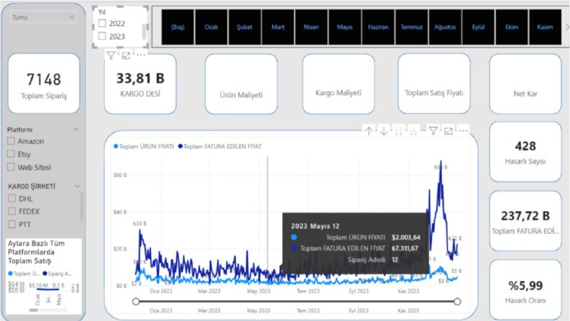Image resolution: width=570 pixels, height=321 pixels.
Task: Select the 428 Hasarlı Sayısı card
Action: (x=525, y=152)
